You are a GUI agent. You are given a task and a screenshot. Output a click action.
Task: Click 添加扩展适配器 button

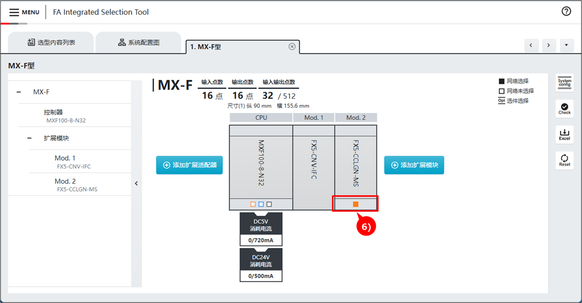189,165
